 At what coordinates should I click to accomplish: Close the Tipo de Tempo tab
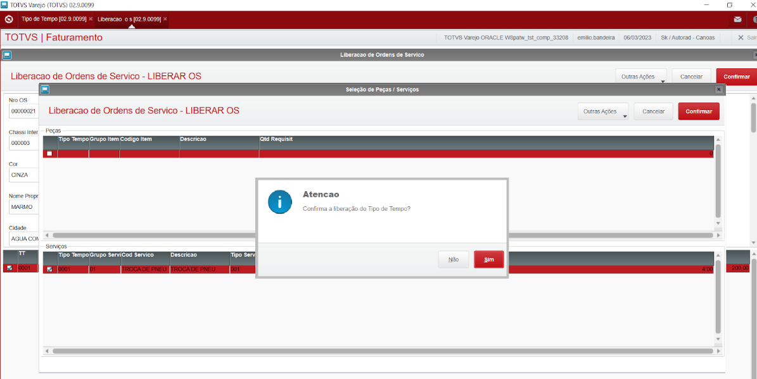[x=91, y=19]
